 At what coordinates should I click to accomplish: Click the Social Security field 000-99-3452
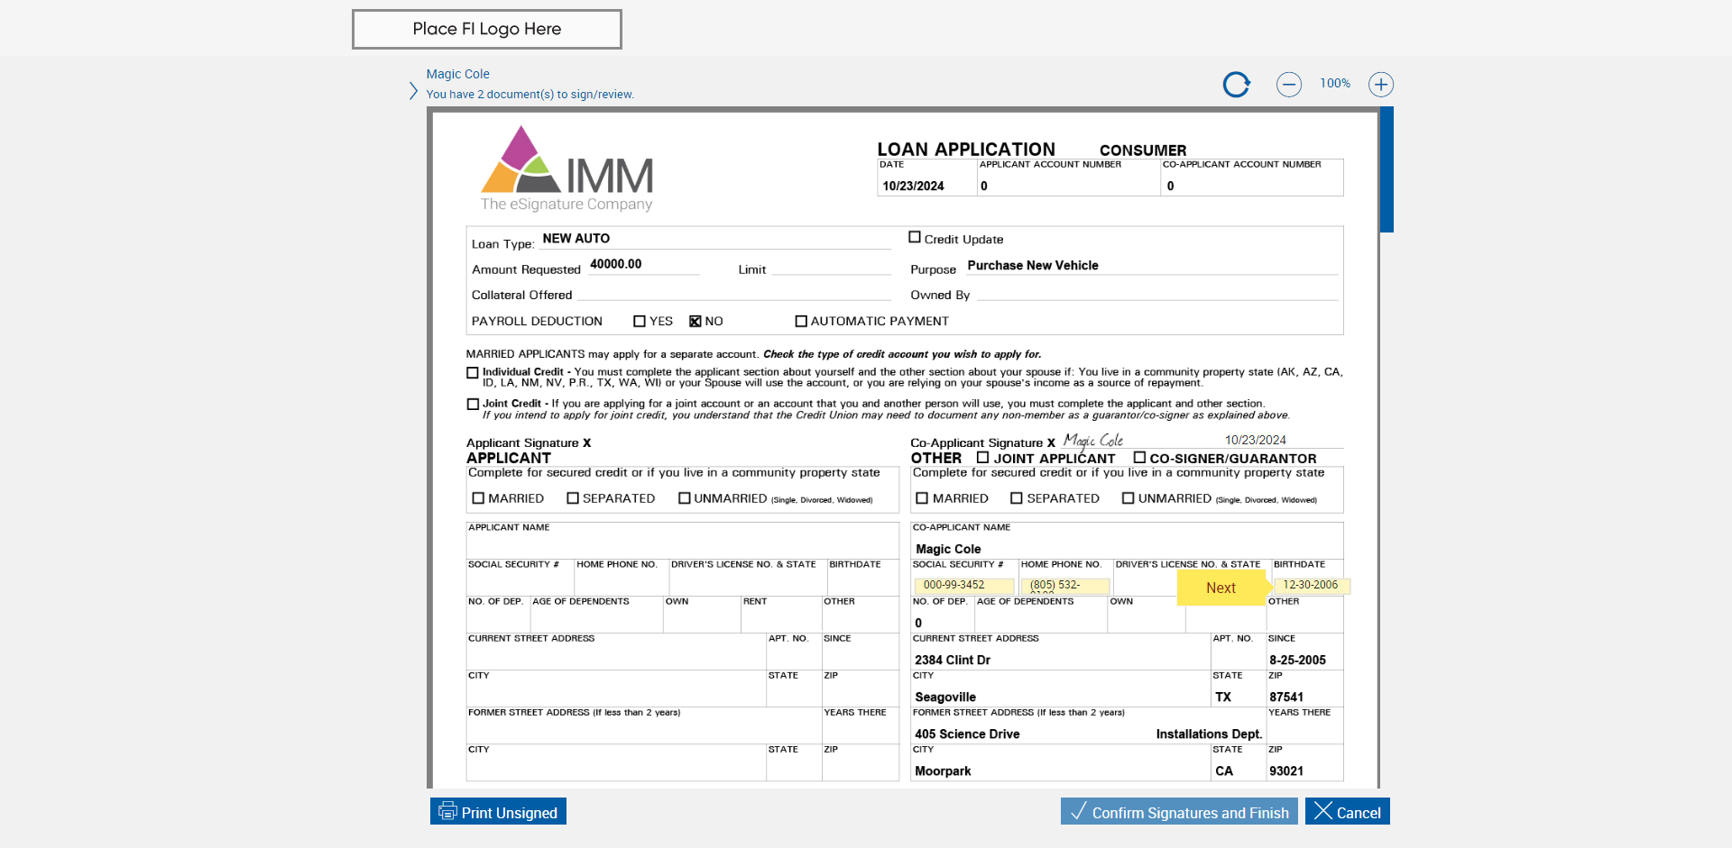pos(964,585)
